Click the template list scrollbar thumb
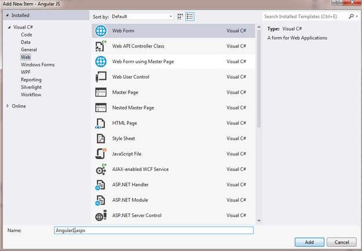 tap(259, 79)
